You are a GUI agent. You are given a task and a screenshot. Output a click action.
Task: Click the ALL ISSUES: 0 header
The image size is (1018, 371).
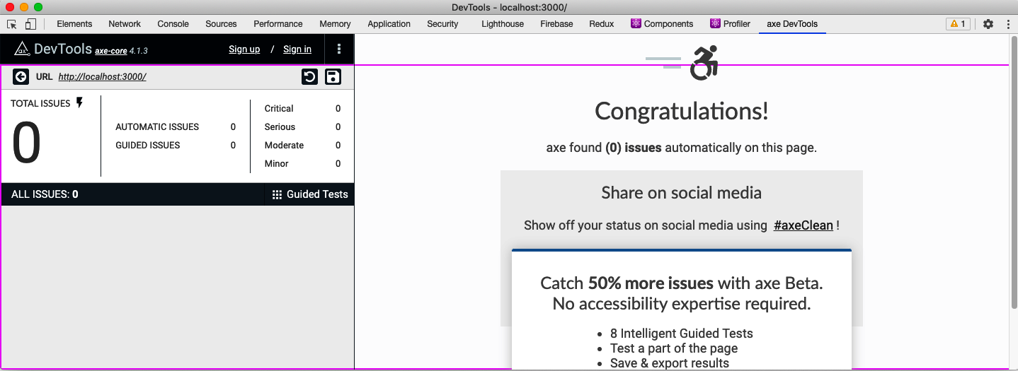pyautogui.click(x=45, y=194)
